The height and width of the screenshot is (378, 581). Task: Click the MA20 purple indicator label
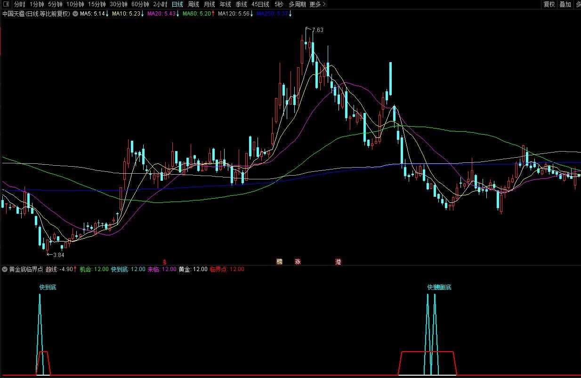coord(161,14)
